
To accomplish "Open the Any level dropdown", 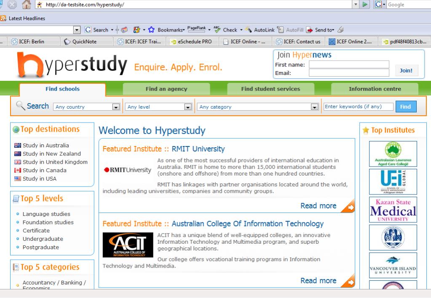I will click(x=158, y=107).
